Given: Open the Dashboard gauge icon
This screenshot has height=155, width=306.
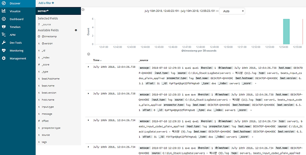Looking at the screenshot, I should pos(4,19).
